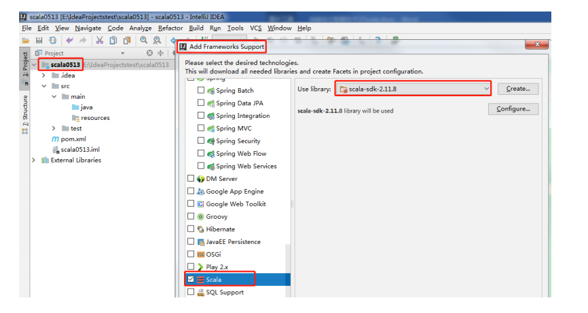The height and width of the screenshot is (313, 588).
Task: Check the Spring Batch checkbox
Action: [x=201, y=90]
